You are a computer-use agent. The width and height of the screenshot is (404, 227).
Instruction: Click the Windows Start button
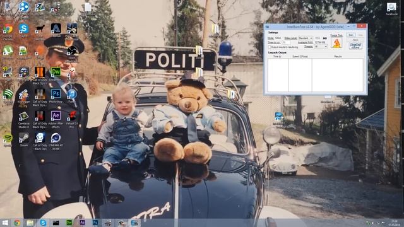pos(5,223)
